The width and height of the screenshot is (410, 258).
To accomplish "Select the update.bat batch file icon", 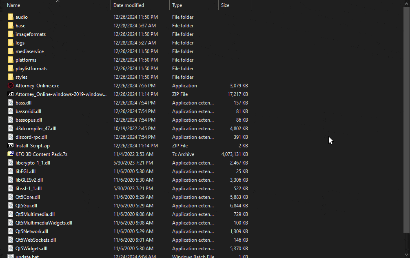I will (11, 256).
